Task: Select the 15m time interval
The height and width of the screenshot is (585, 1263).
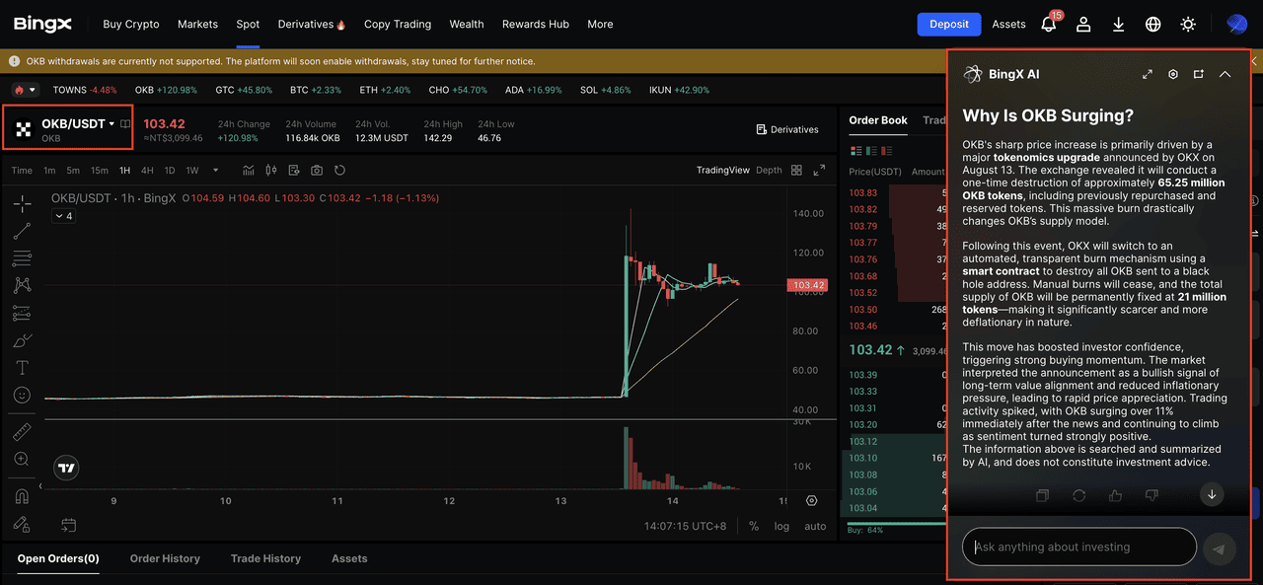Action: pos(99,171)
